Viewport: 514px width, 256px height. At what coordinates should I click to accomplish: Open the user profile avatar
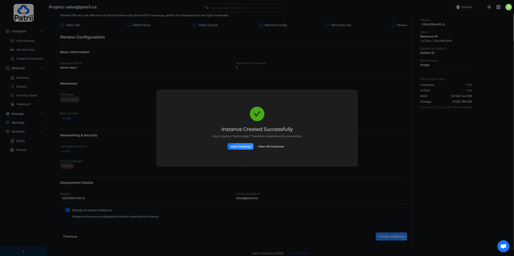(508, 7)
